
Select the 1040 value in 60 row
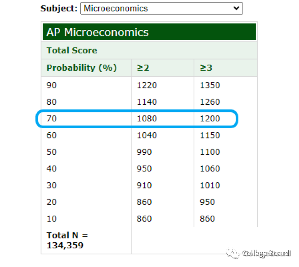[x=147, y=135]
